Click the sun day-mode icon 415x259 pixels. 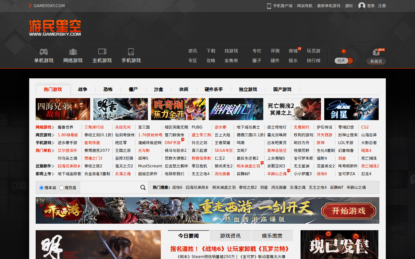click(x=344, y=51)
